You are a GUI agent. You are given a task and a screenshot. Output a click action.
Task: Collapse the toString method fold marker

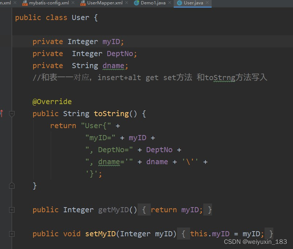point(12,114)
